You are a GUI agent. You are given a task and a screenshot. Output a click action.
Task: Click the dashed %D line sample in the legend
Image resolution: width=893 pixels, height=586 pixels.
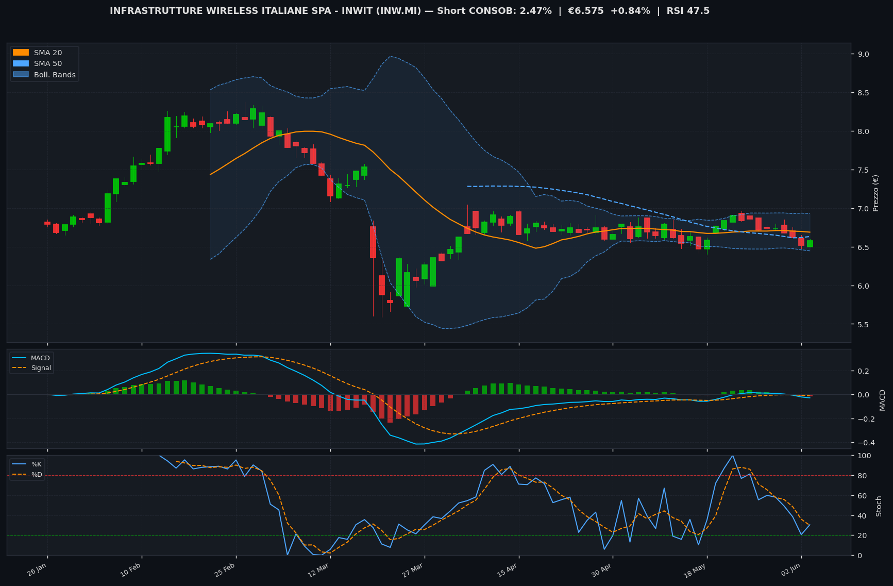click(20, 474)
